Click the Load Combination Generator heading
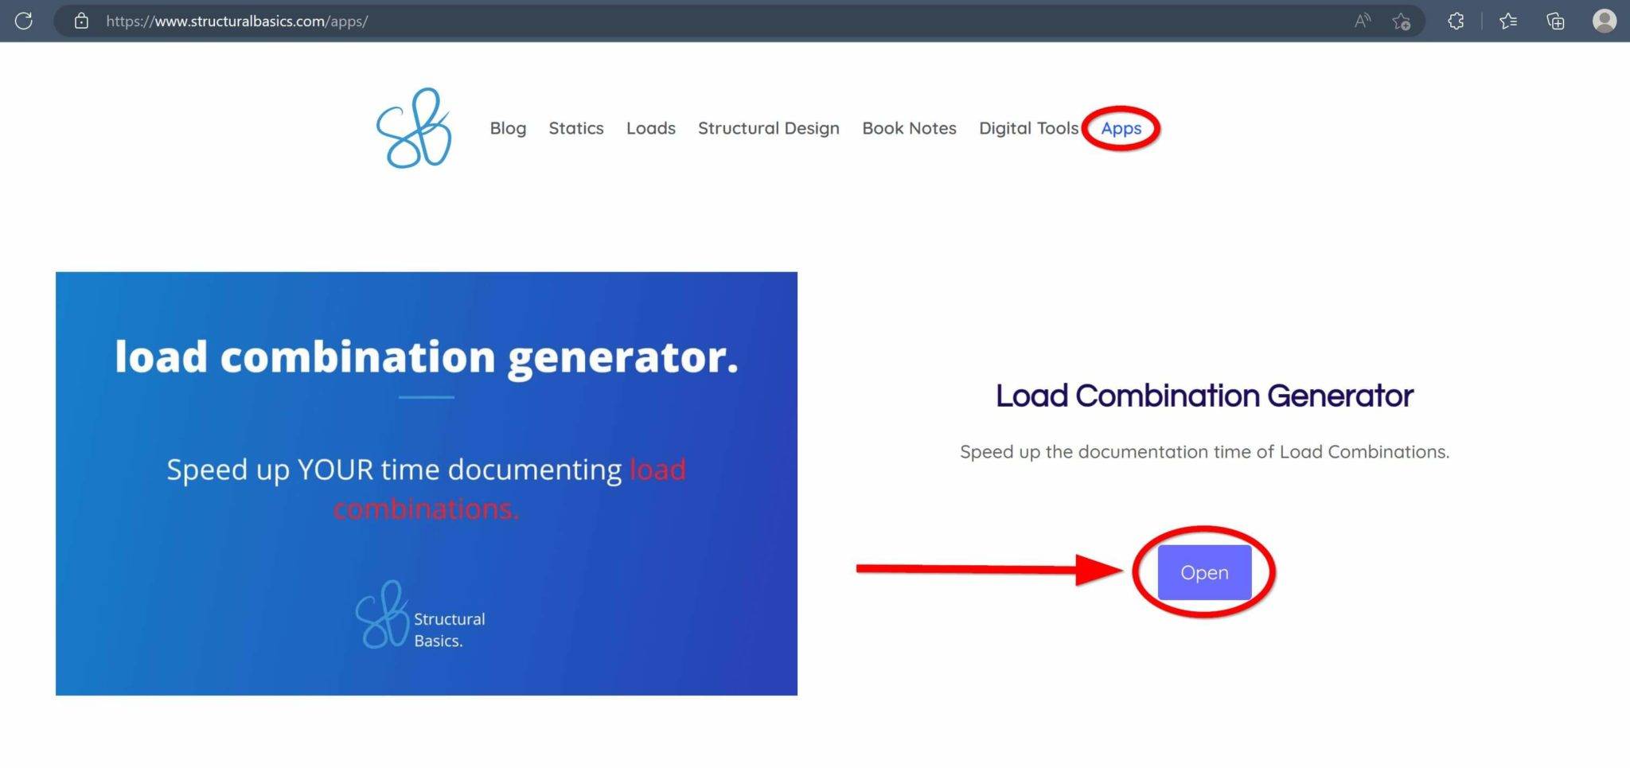1630x768 pixels. 1203,396
